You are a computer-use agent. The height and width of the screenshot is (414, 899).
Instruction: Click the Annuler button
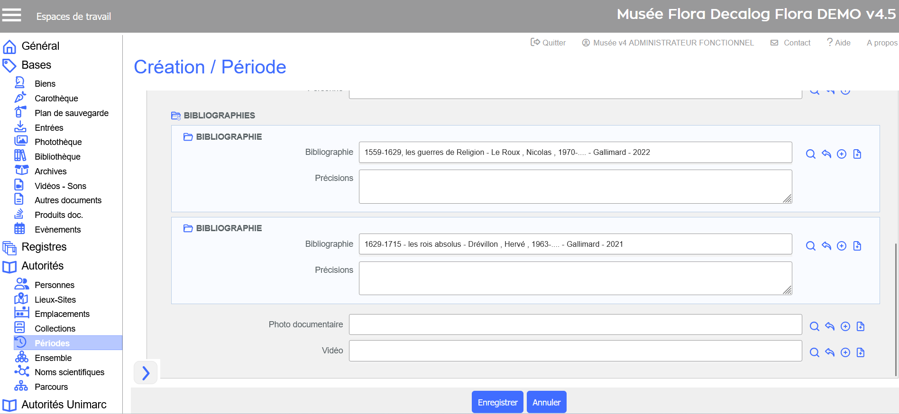click(x=546, y=402)
